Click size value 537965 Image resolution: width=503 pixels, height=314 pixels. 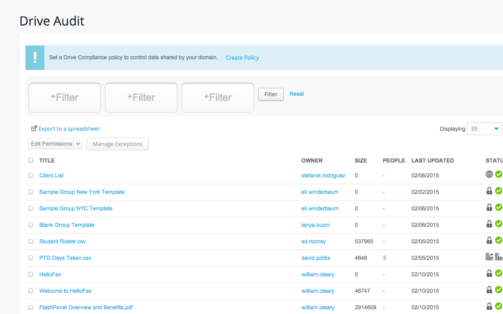tap(364, 241)
